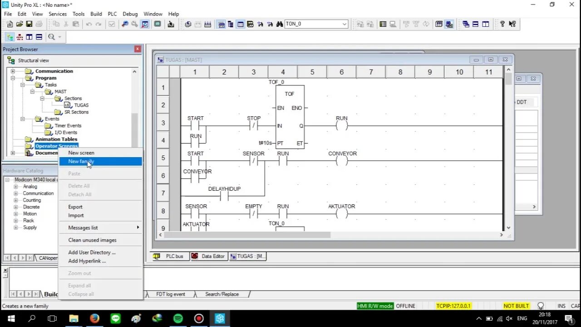This screenshot has width=581, height=327.
Task: Switch to Search/Replace output tab
Action: coord(222,294)
